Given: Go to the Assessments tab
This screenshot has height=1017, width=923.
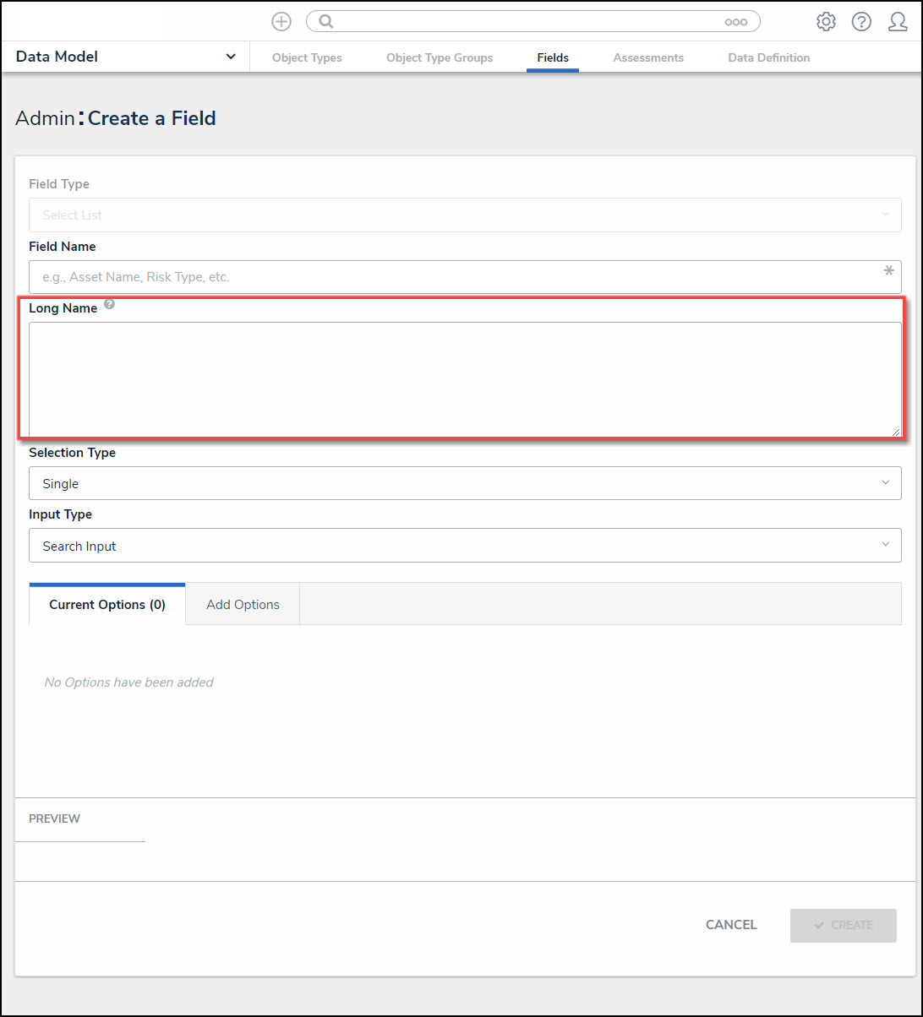Looking at the screenshot, I should [x=648, y=57].
